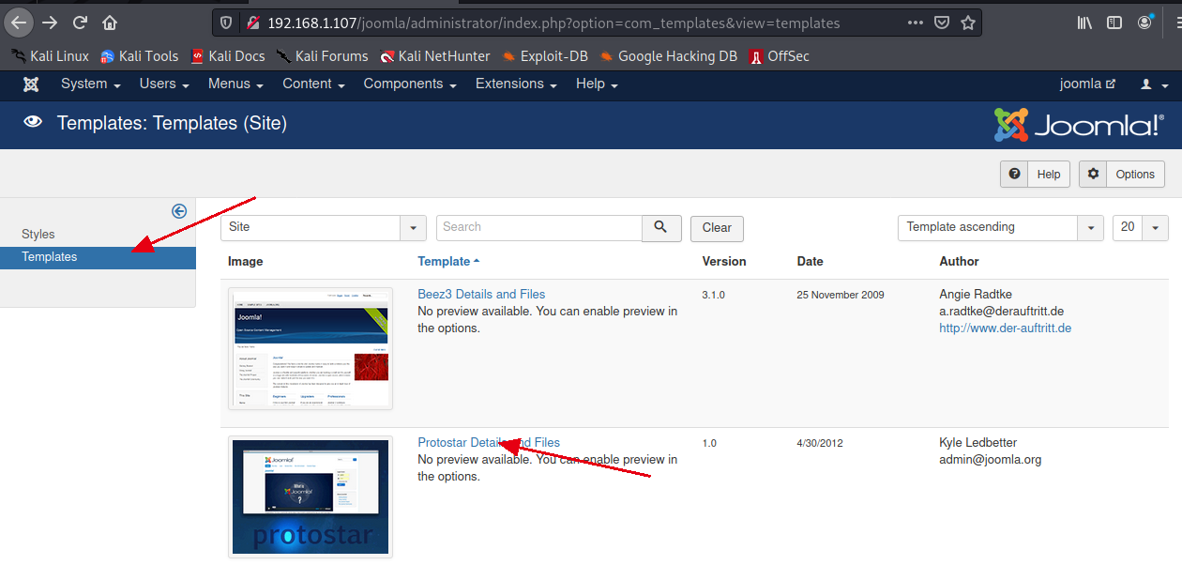Open the list limit 20 dropdown
1182x565 pixels.
1141,227
